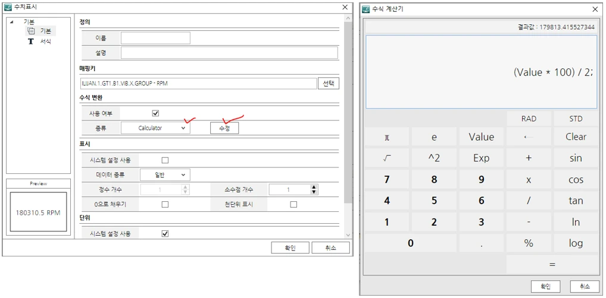Click the cos function key

tap(576, 180)
